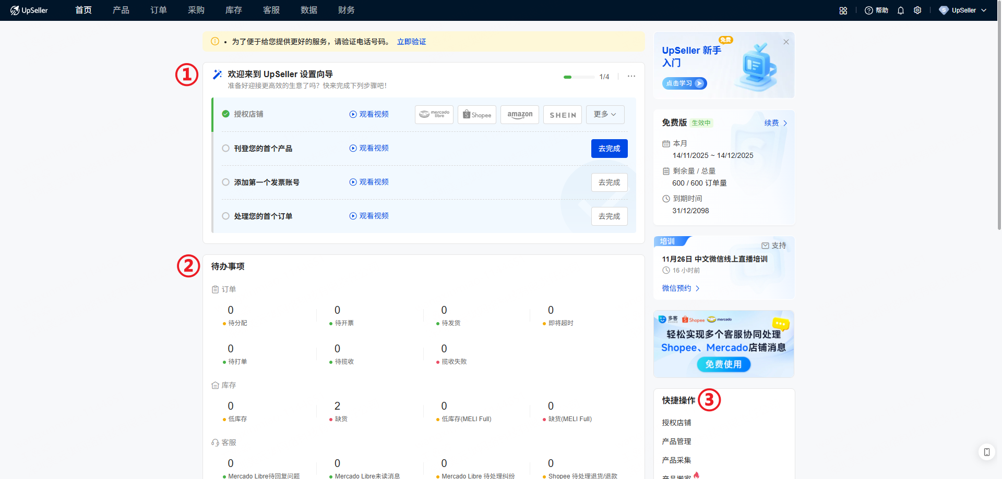Viewport: 1002px width, 479px height.
Task: Click the setup wizard progress bar
Action: coord(579,77)
